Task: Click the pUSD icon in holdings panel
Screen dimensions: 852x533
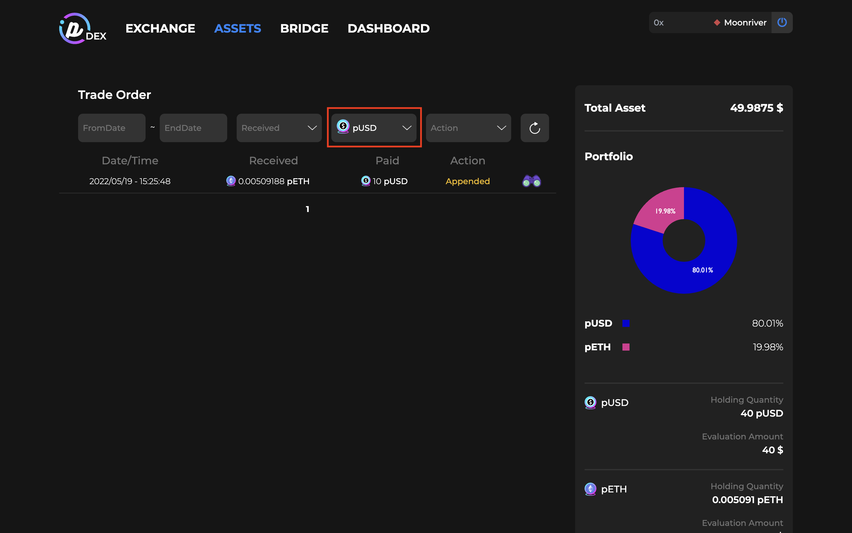Action: 590,402
